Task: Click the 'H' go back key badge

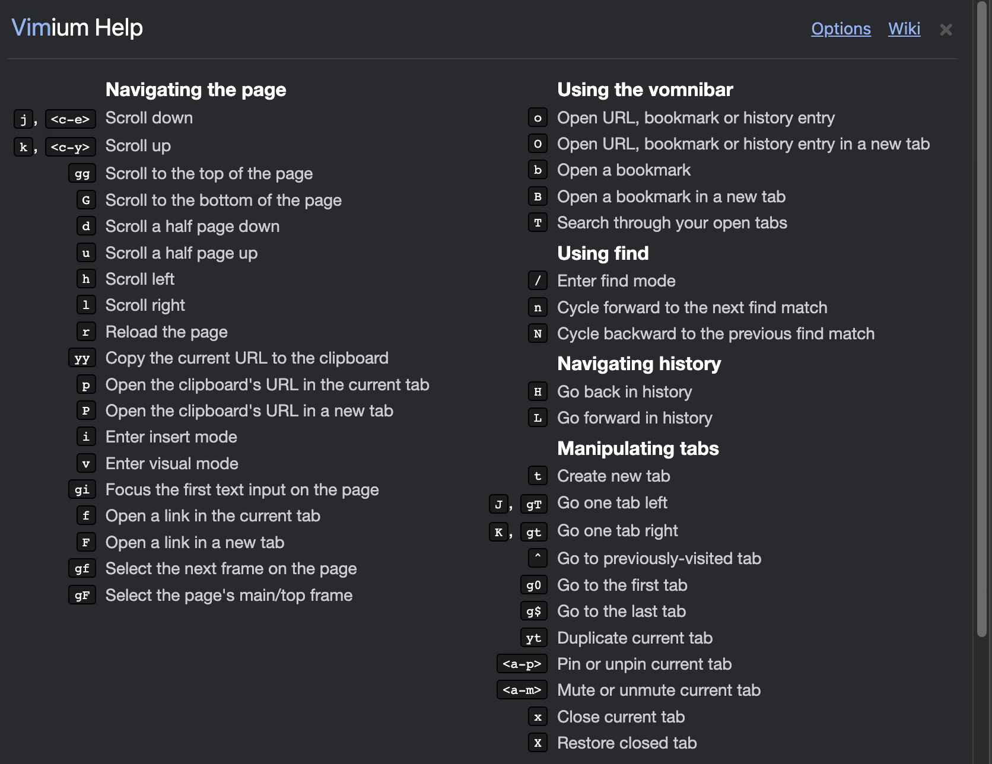Action: tap(538, 391)
